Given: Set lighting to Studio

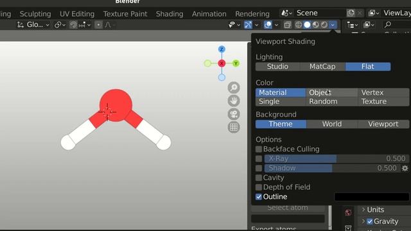Looking at the screenshot, I should (x=277, y=67).
